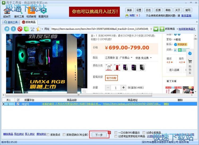This screenshot has height=145, width=199.
Task: Click the 删除商品 link
Action: 8,134
